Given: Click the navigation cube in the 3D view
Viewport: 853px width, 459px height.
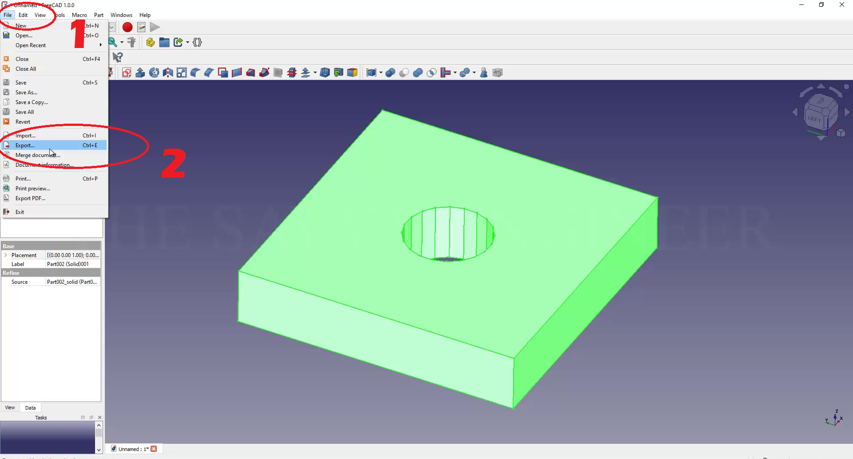Looking at the screenshot, I should click(820, 113).
